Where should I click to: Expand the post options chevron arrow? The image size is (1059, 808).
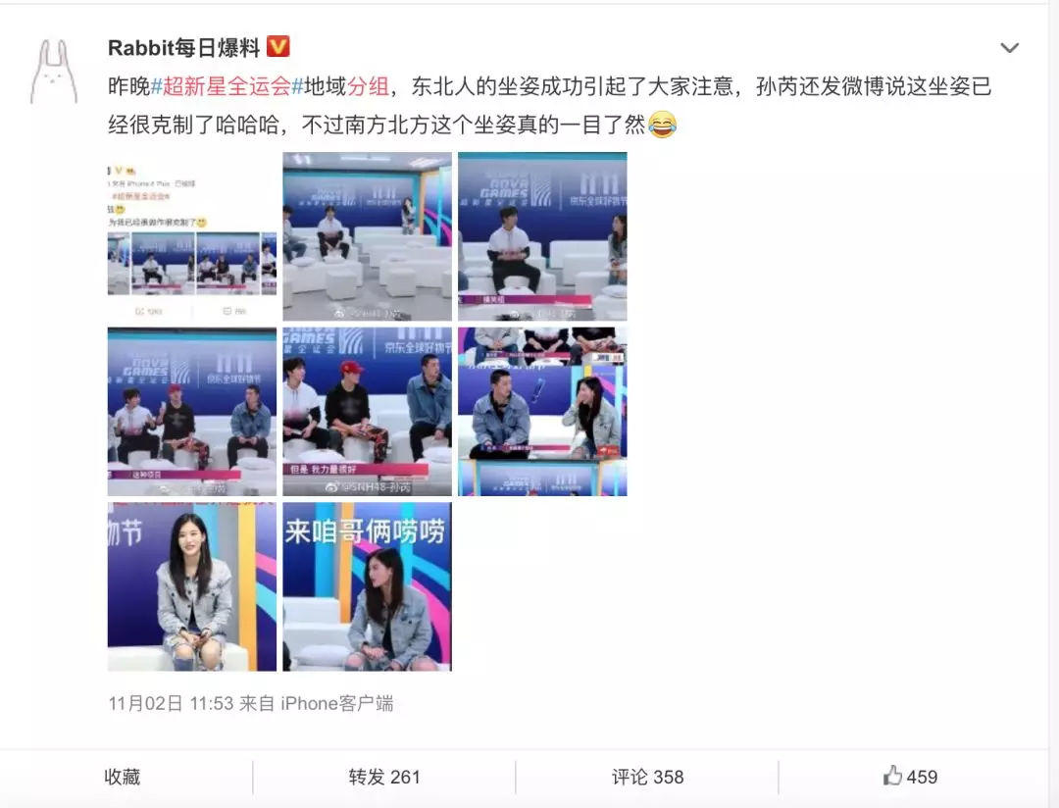[x=1009, y=48]
